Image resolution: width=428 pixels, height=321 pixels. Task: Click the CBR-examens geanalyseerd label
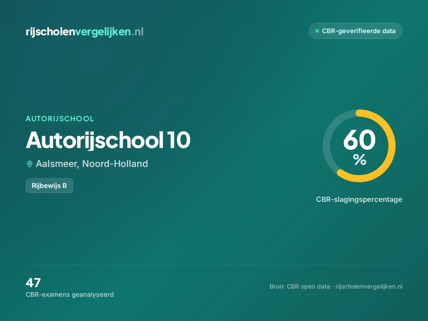click(x=70, y=295)
